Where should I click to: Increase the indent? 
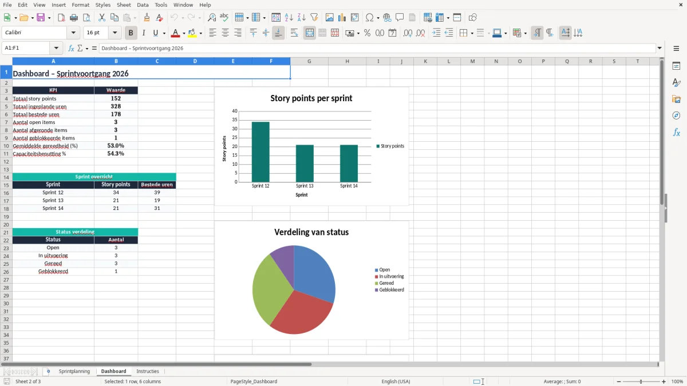[436, 33]
